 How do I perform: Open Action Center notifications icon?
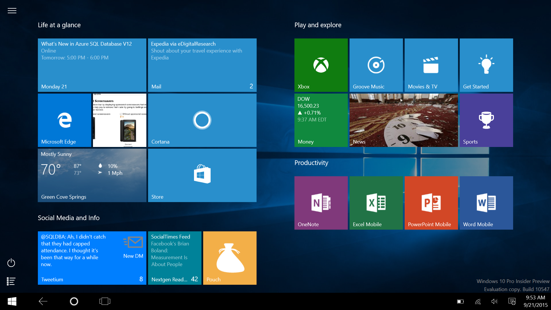coord(512,301)
